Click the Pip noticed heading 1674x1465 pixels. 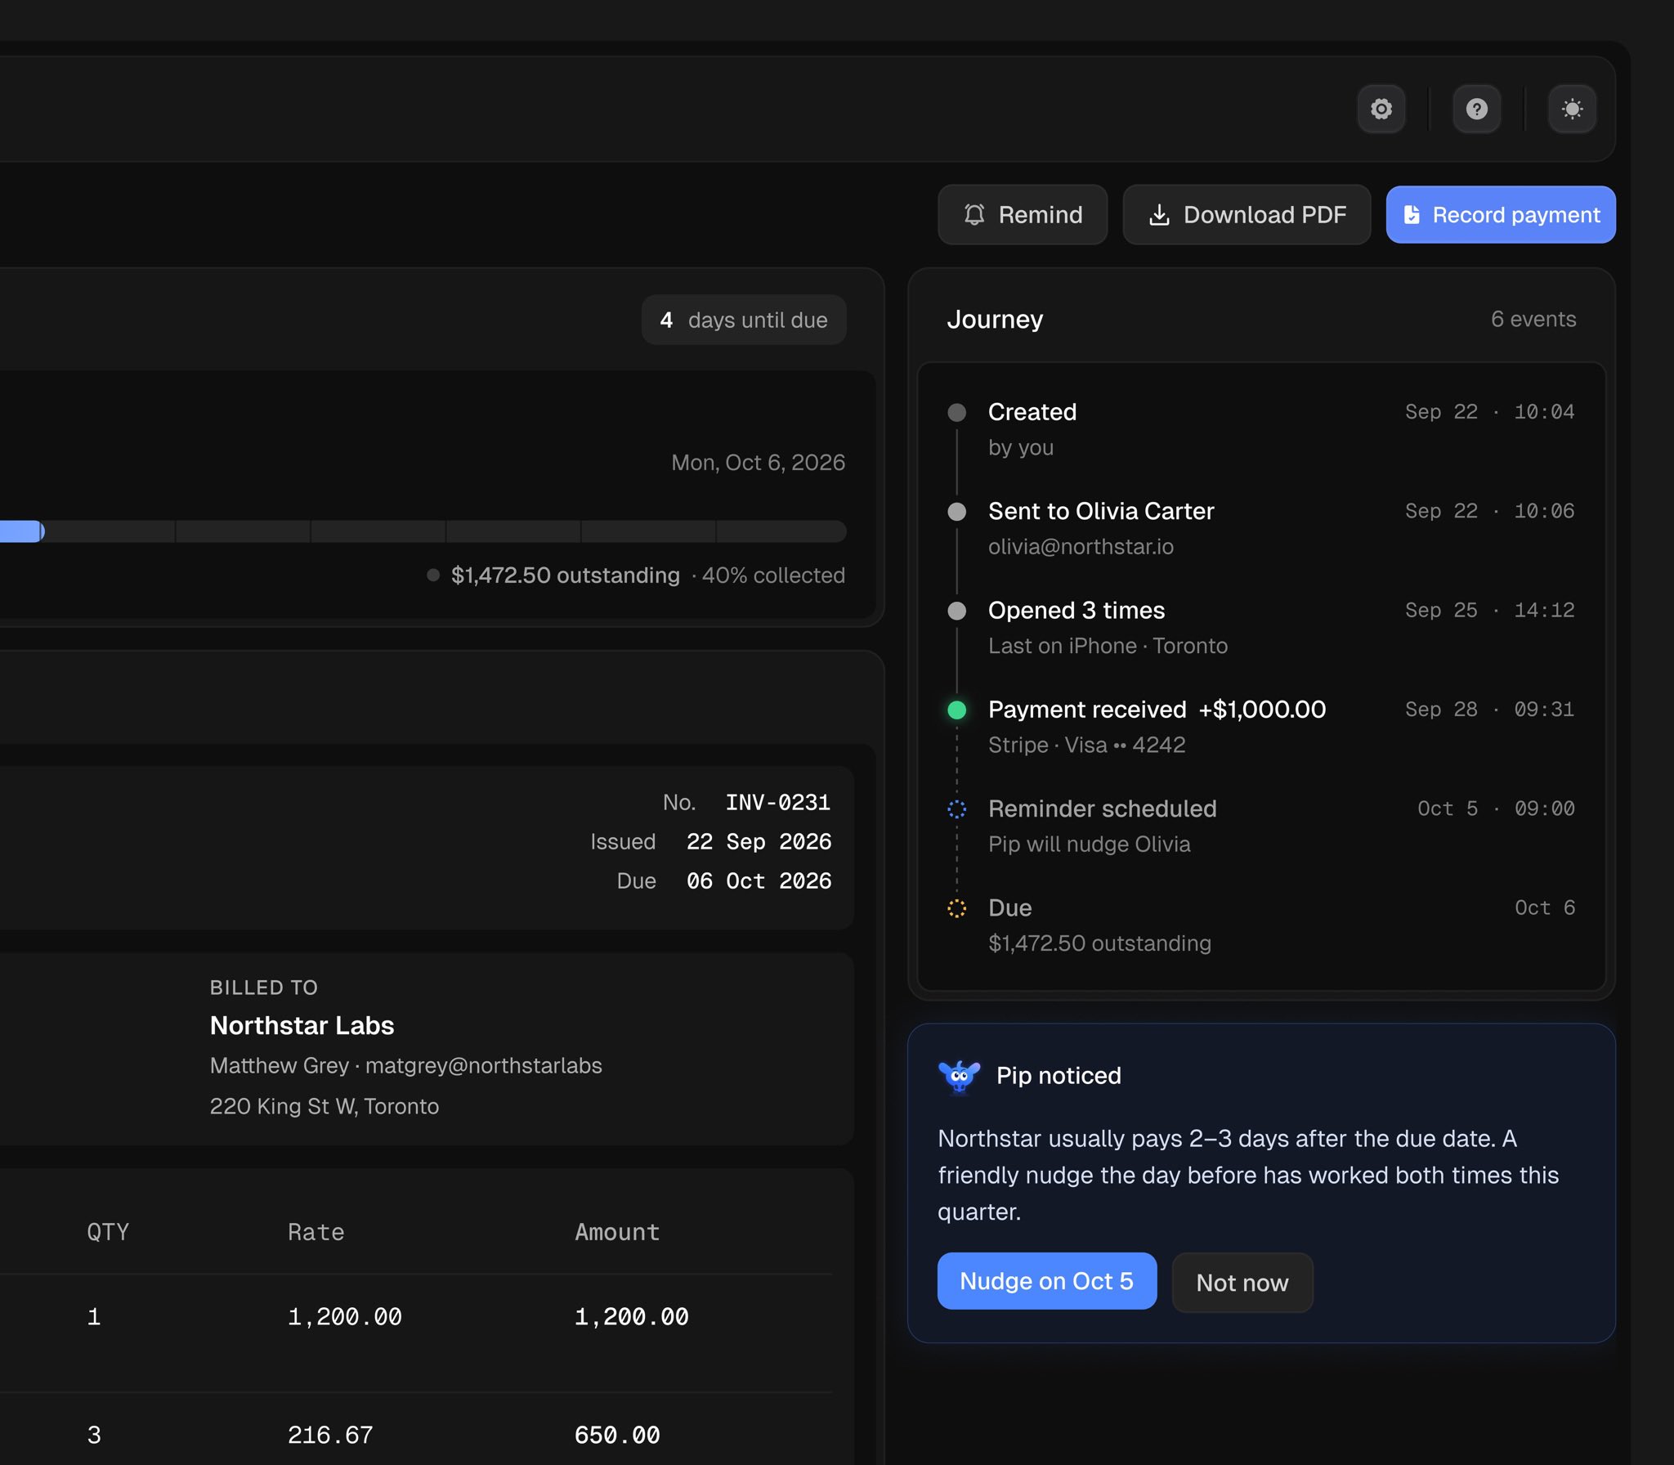click(x=1059, y=1076)
